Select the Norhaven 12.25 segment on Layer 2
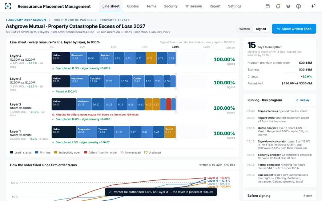The width and height of the screenshot is (322, 201). [x=84, y=104]
